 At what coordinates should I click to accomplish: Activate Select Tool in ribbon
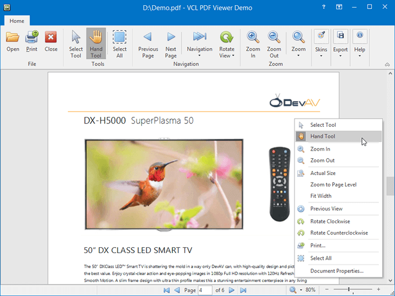(x=76, y=44)
